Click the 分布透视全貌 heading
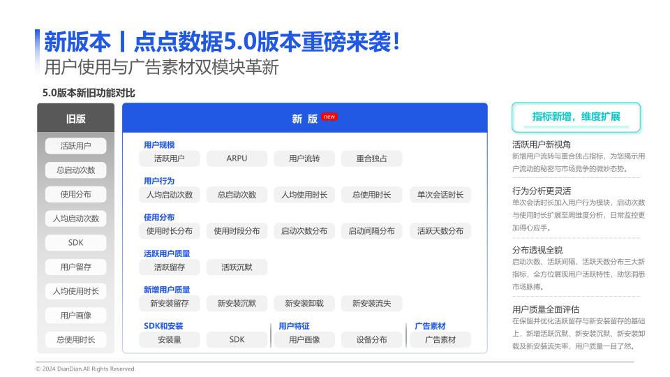The height and width of the screenshot is (377, 670). click(537, 250)
